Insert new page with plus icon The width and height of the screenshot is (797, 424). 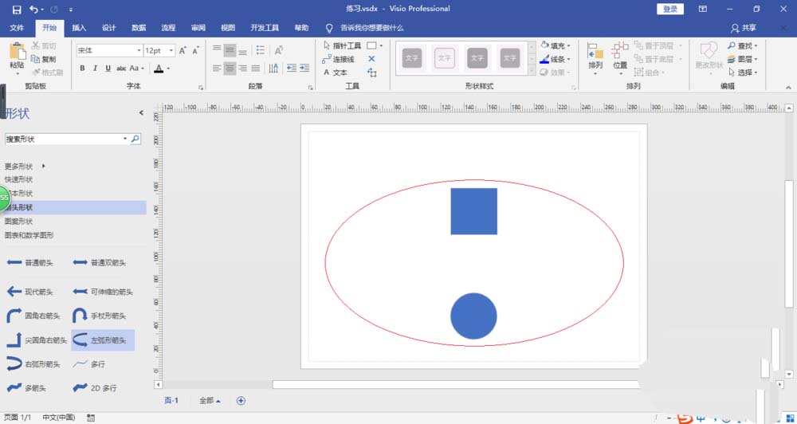241,400
